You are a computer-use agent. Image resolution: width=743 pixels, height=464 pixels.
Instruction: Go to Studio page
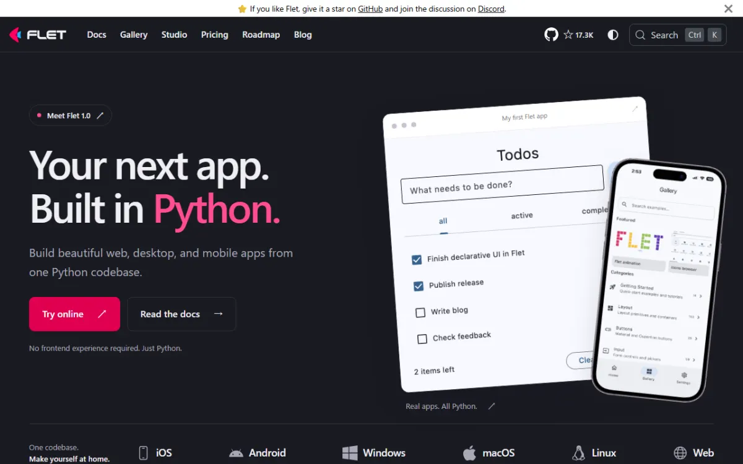tap(174, 35)
